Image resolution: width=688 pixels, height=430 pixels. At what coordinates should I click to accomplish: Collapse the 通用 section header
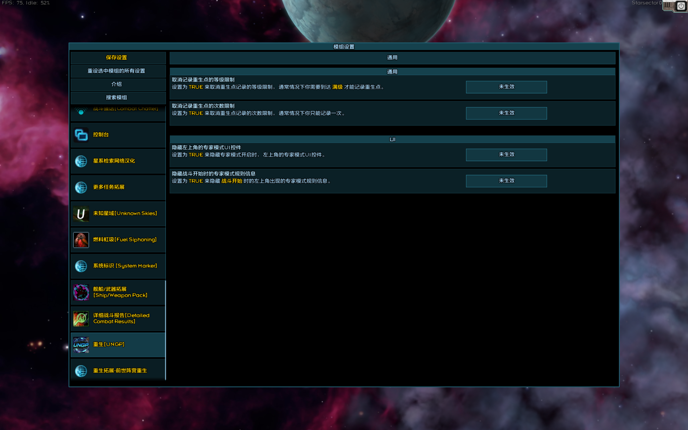pyautogui.click(x=392, y=72)
